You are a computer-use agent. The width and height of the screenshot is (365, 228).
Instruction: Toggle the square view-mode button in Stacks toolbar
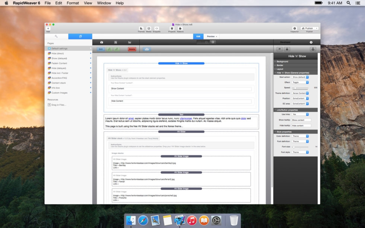213,42
